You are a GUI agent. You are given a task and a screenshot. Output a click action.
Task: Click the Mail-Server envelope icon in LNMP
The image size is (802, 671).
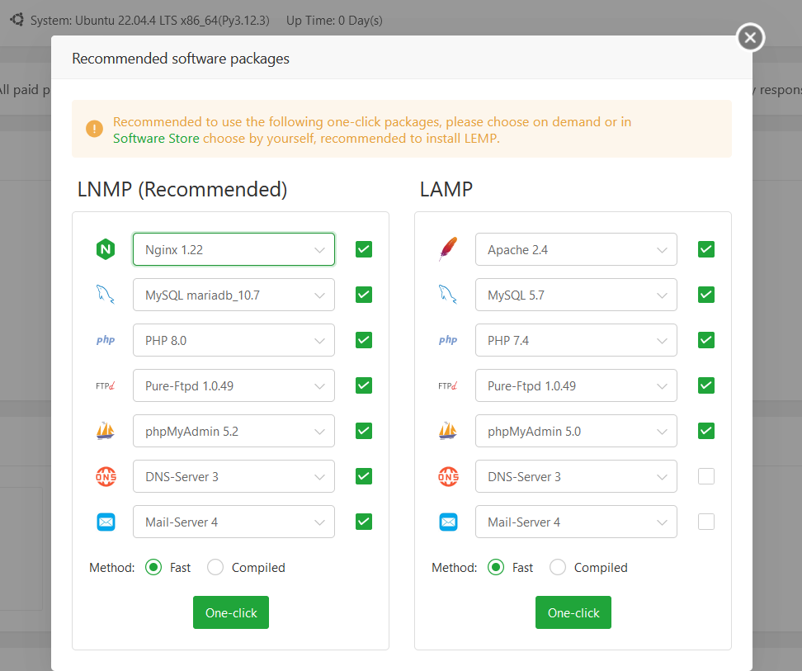(x=106, y=522)
